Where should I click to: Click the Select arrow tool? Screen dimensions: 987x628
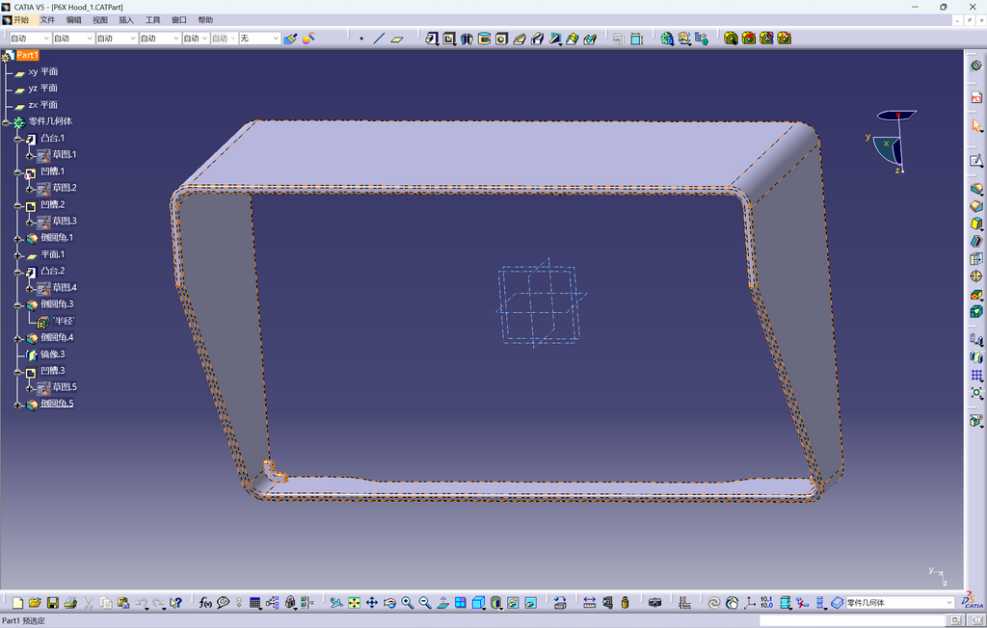point(975,126)
